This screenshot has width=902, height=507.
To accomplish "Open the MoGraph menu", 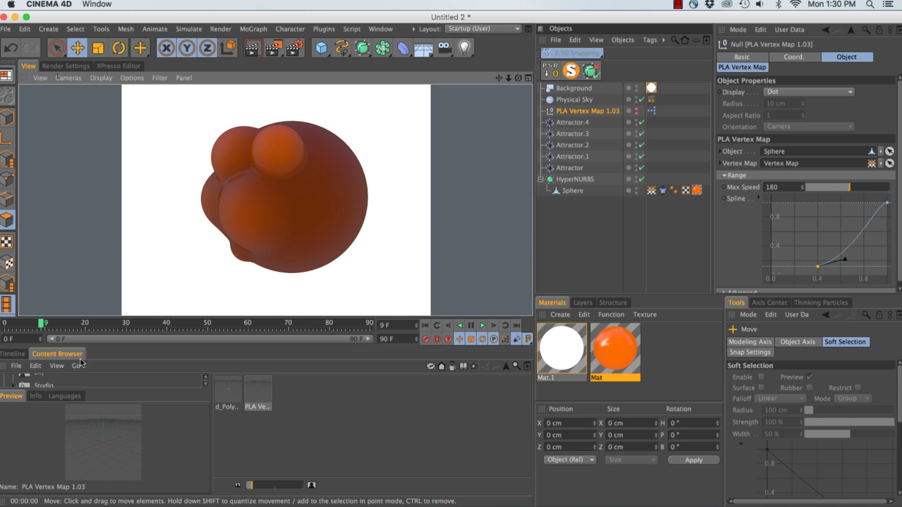I will pyautogui.click(x=253, y=29).
